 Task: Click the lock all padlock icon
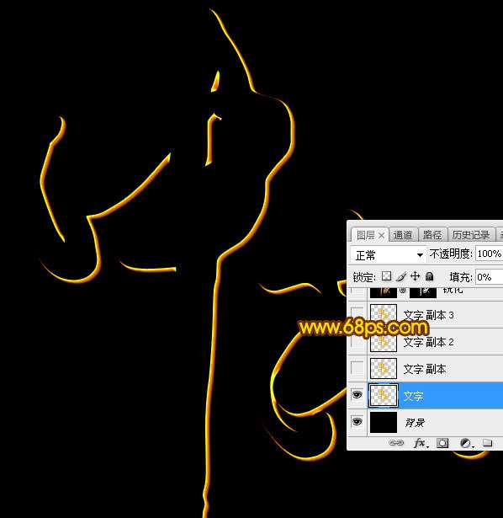(x=429, y=276)
